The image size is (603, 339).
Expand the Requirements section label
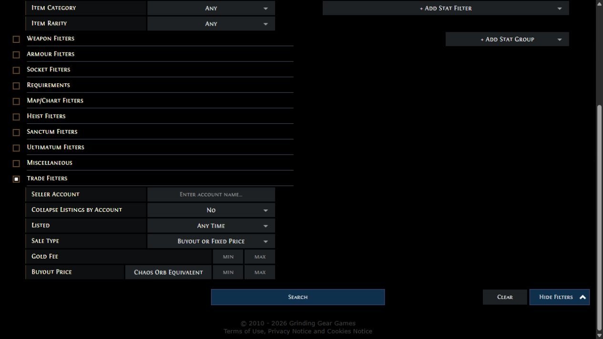point(48,85)
